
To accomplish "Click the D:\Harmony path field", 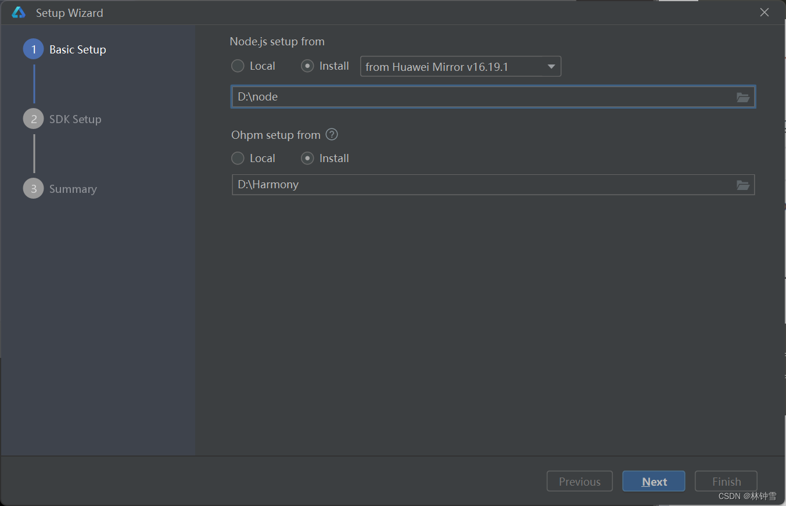I will (x=493, y=185).
